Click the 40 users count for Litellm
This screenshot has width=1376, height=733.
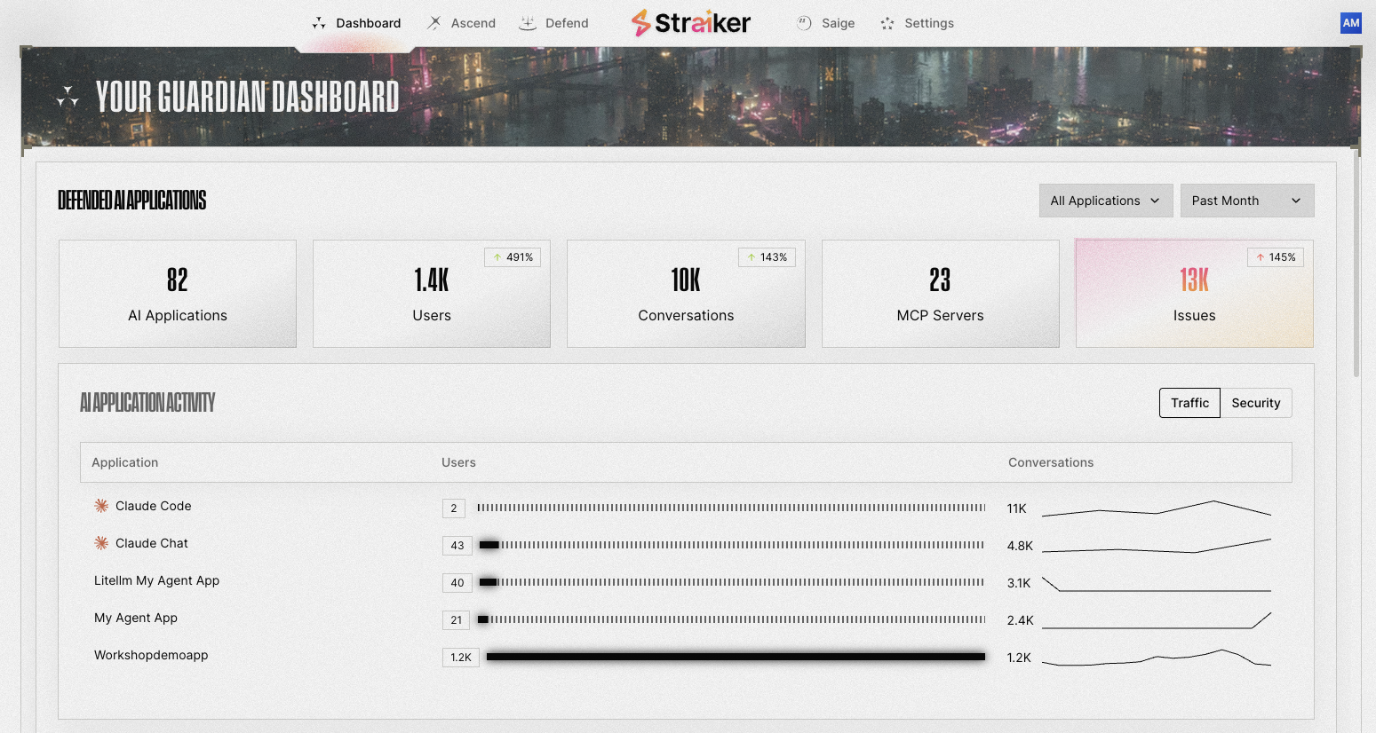pos(457,582)
